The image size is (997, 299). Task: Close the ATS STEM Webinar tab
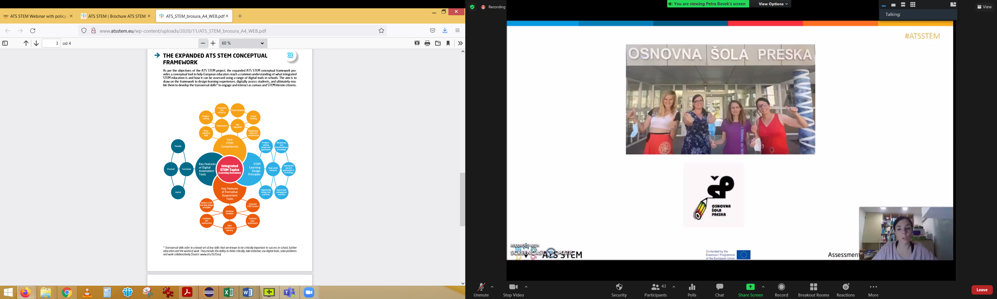(71, 16)
